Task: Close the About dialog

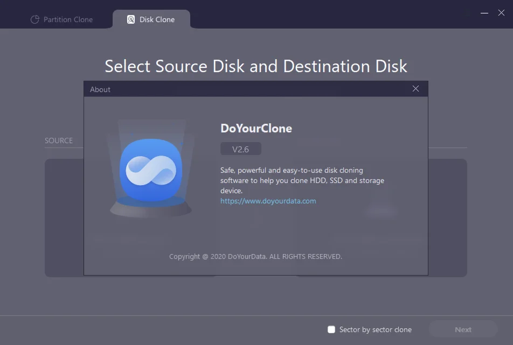Action: [415, 89]
